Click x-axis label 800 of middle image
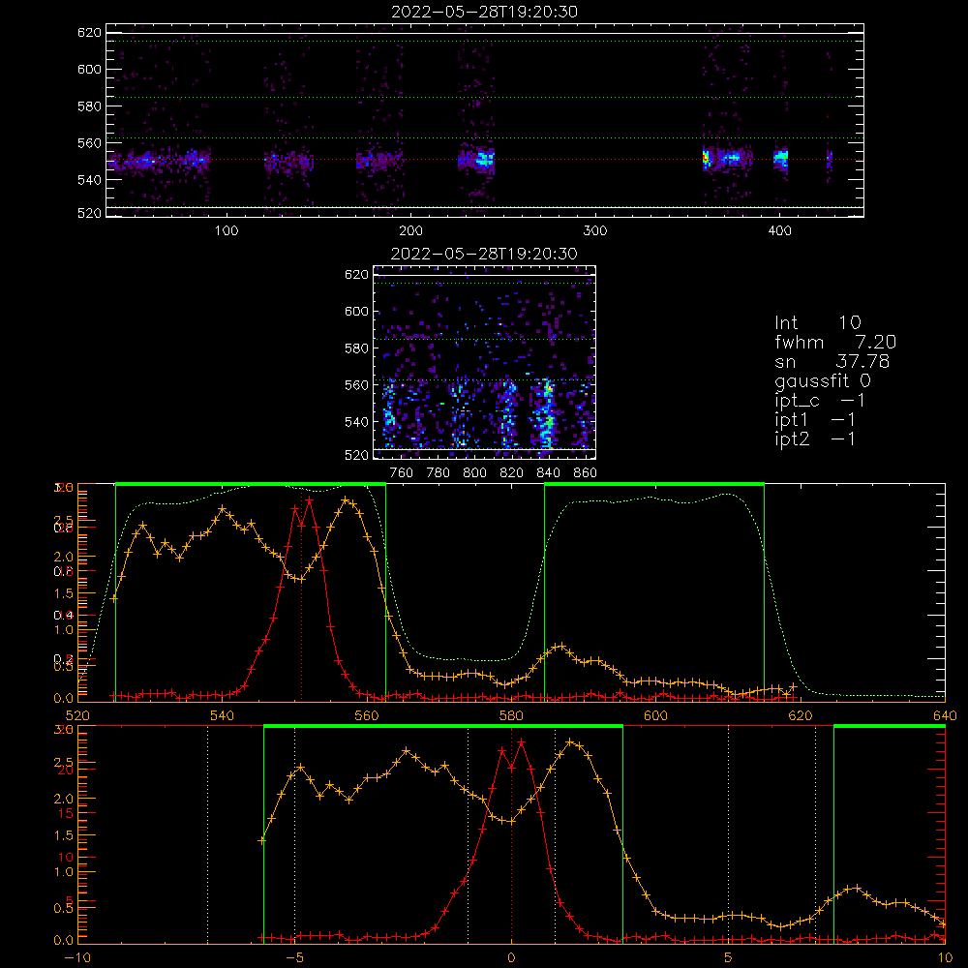Image resolution: width=968 pixels, height=968 pixels. click(474, 473)
